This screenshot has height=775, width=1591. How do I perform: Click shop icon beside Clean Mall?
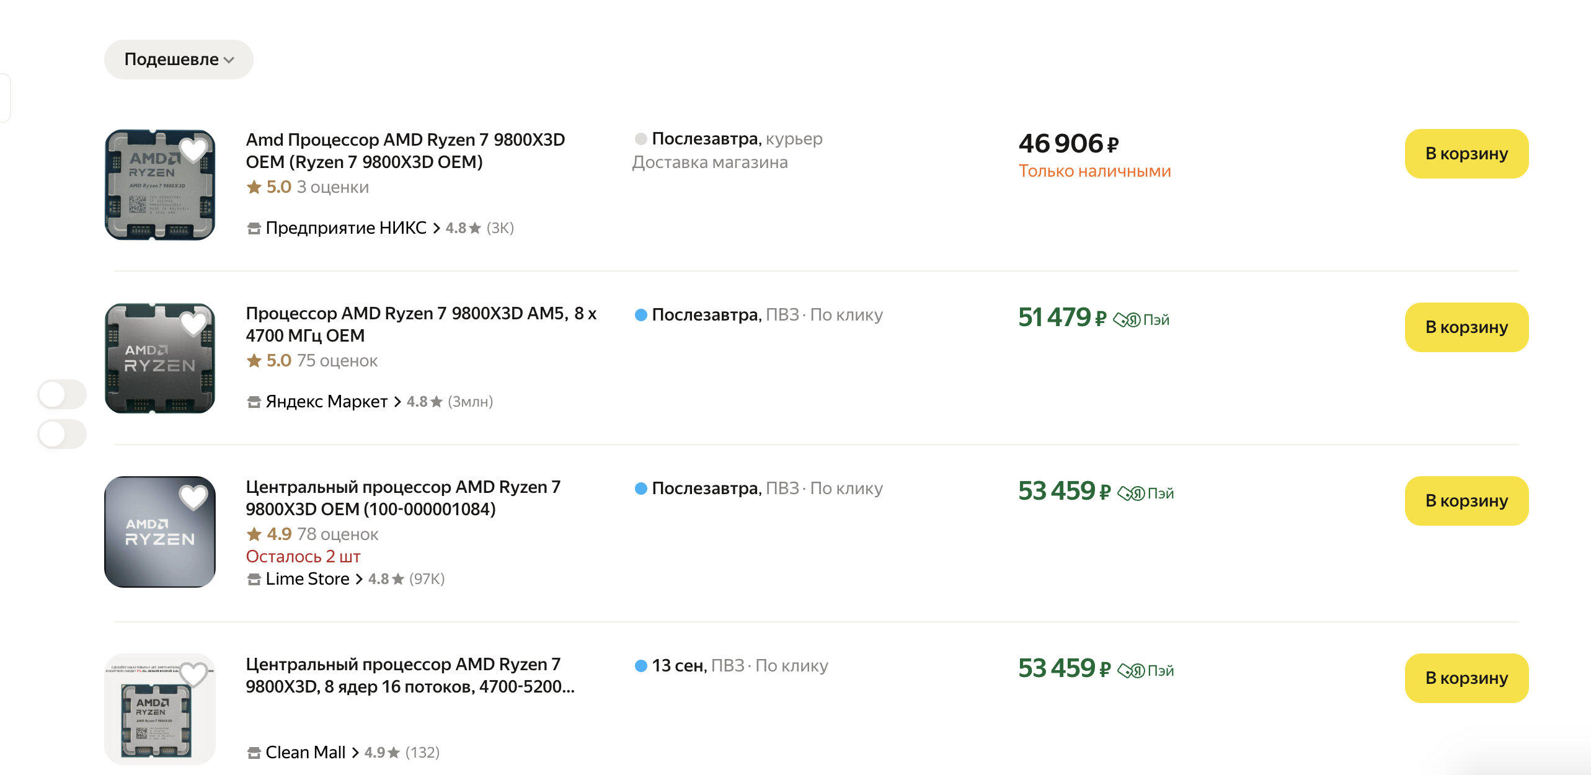[x=254, y=753]
